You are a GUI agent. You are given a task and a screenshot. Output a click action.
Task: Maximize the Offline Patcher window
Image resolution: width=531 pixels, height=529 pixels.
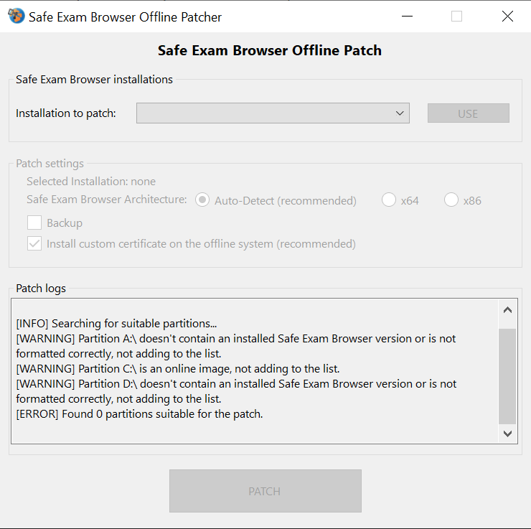456,17
